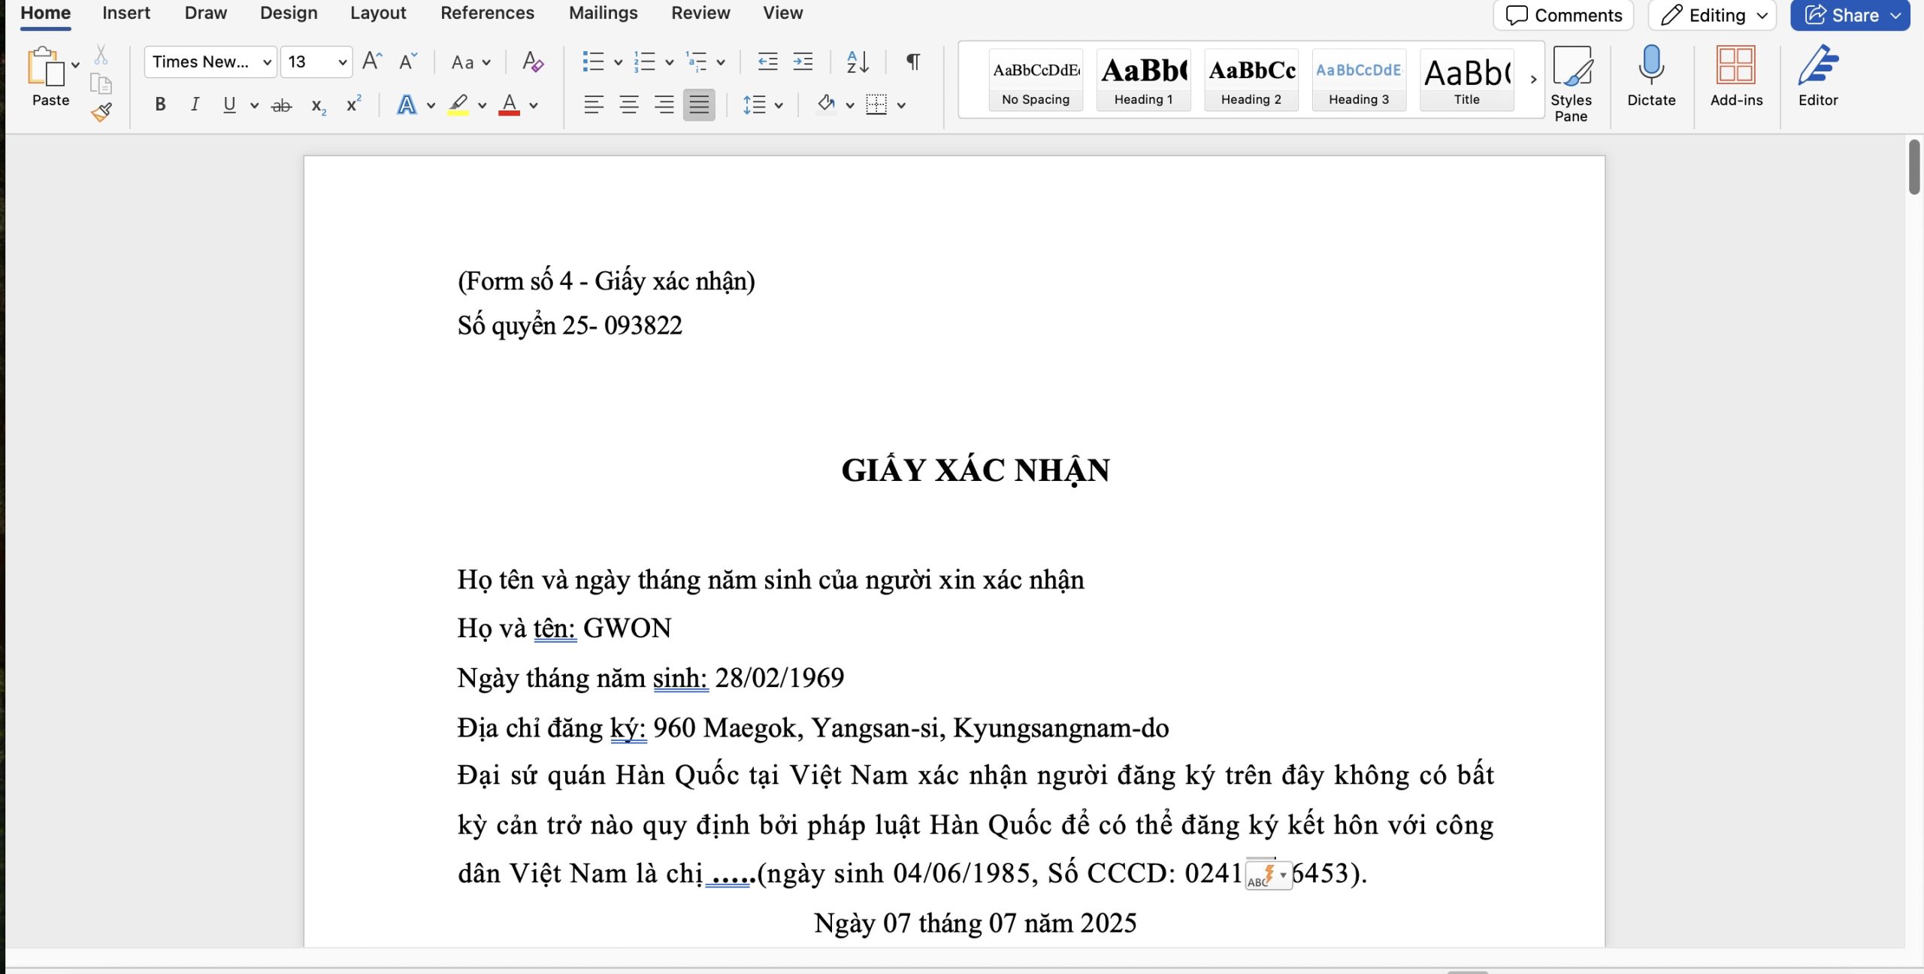Open the Editor pen icon
This screenshot has height=974, width=1924.
pyautogui.click(x=1817, y=75)
